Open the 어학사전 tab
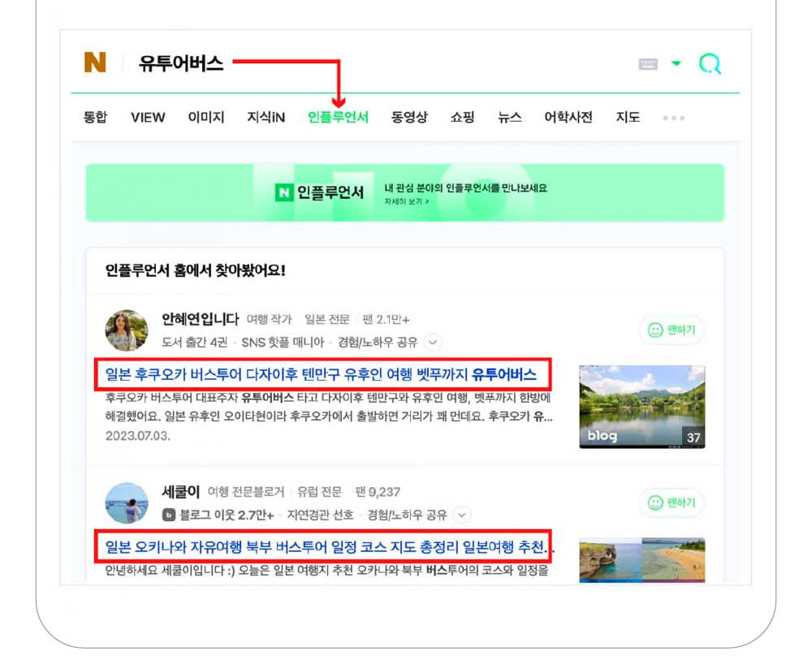This screenshot has width=812, height=664. [x=568, y=118]
